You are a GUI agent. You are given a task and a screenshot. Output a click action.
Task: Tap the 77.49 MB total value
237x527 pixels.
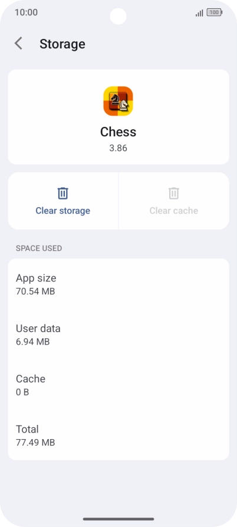(35, 442)
